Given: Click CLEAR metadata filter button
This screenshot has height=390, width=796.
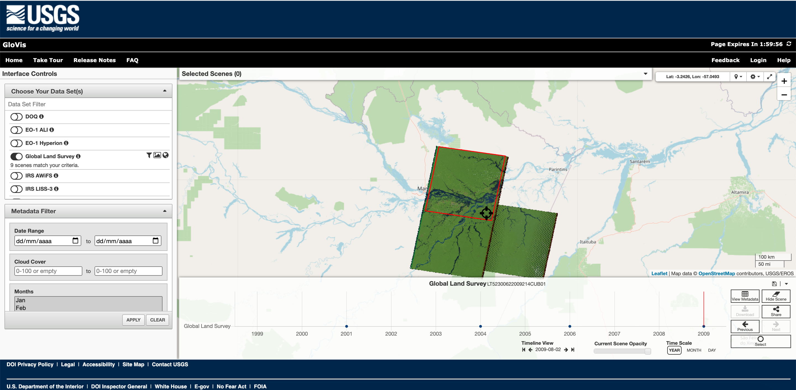Looking at the screenshot, I should pyautogui.click(x=158, y=320).
